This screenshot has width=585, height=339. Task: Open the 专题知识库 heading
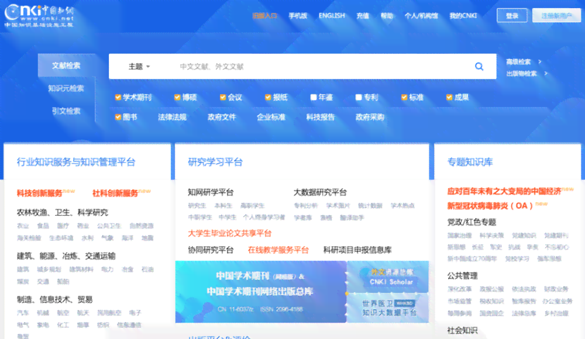point(470,162)
